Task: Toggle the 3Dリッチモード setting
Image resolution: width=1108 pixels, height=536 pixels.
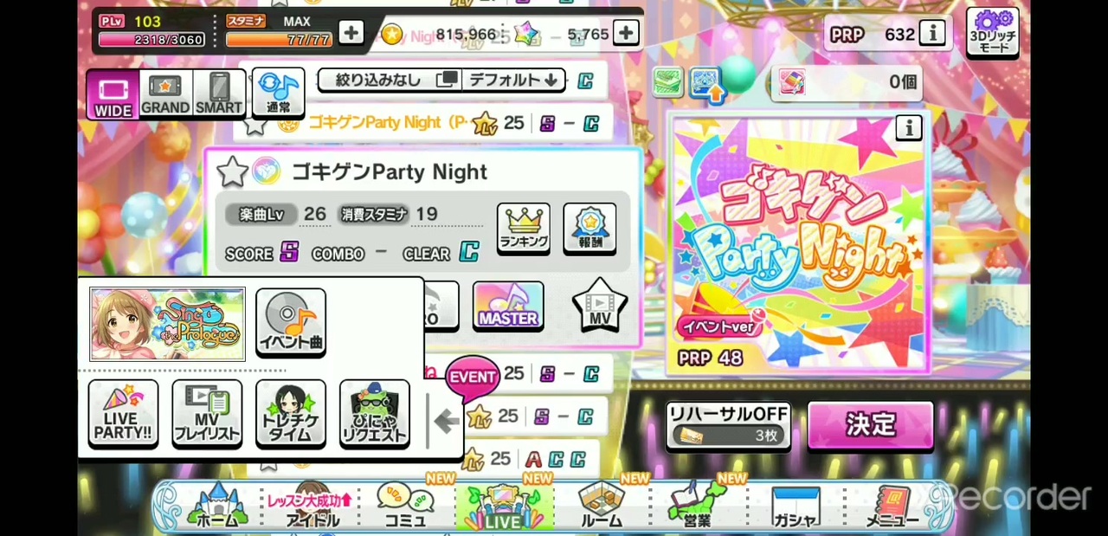Action: tap(993, 33)
